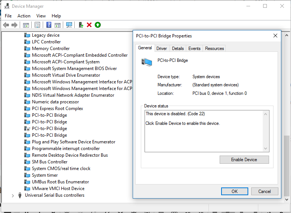Viewport: 291px width, 213px height.
Task: Click Scan for hardware changes monitor icon
Action: pos(69,25)
